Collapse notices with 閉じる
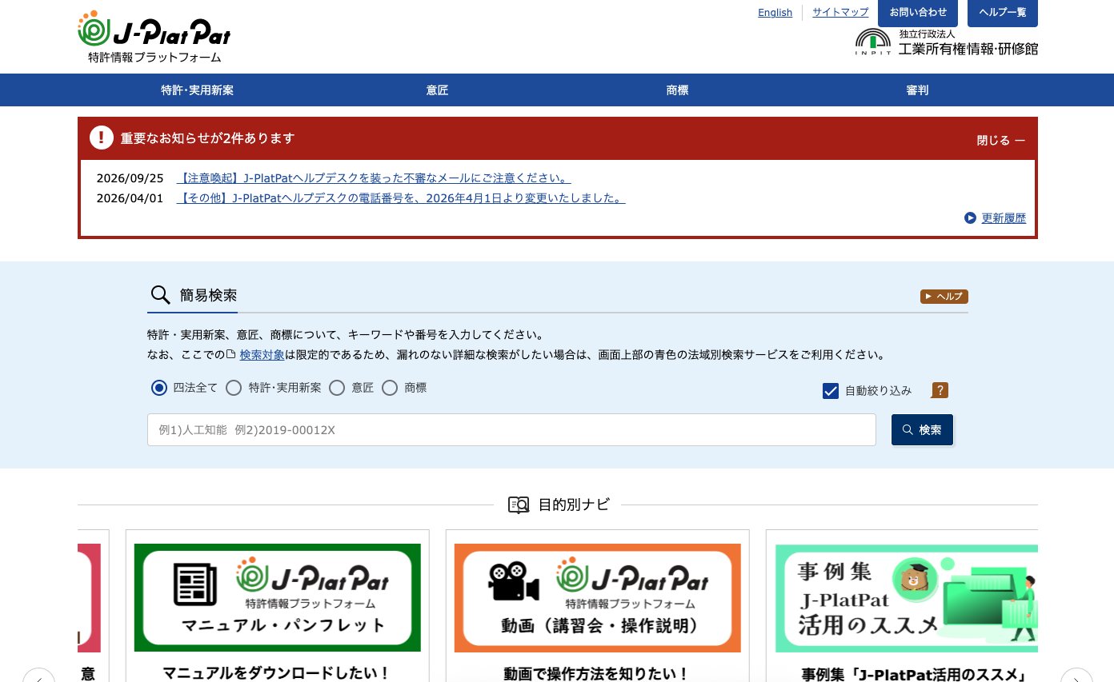Image resolution: width=1114 pixels, height=682 pixels. coord(1000,140)
